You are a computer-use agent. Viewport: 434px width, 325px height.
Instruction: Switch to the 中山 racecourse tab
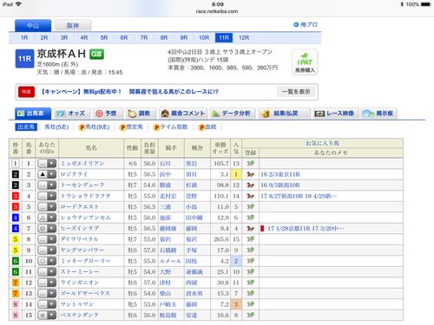33,26
